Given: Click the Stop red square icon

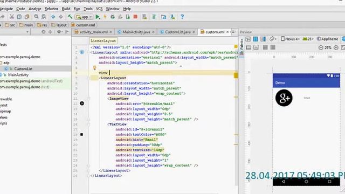Looking at the screenshot, I should point(135,17).
